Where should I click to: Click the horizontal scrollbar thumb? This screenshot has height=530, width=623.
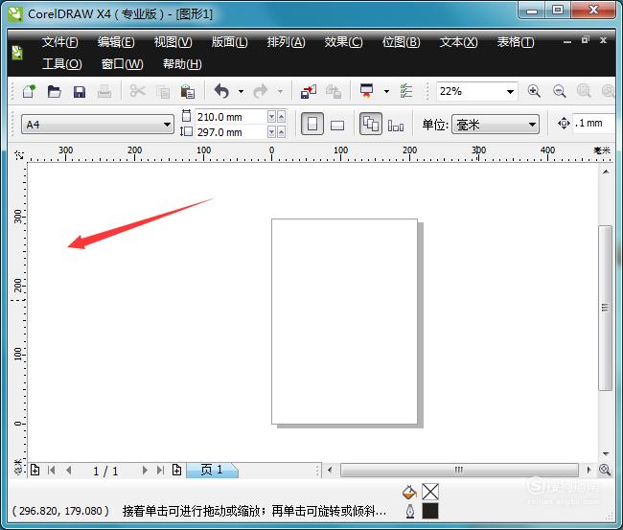(x=459, y=470)
